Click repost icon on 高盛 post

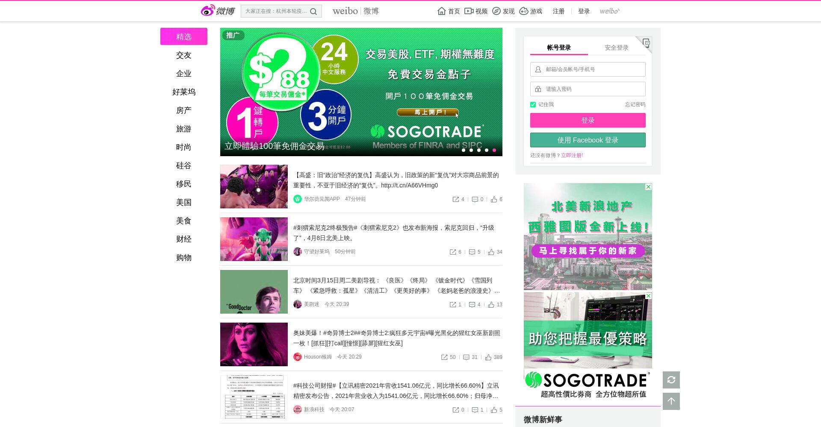click(456, 199)
